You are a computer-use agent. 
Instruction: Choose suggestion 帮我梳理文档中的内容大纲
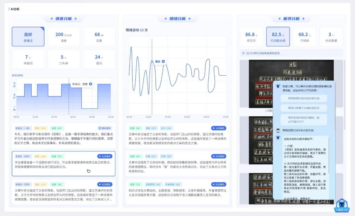point(303,98)
